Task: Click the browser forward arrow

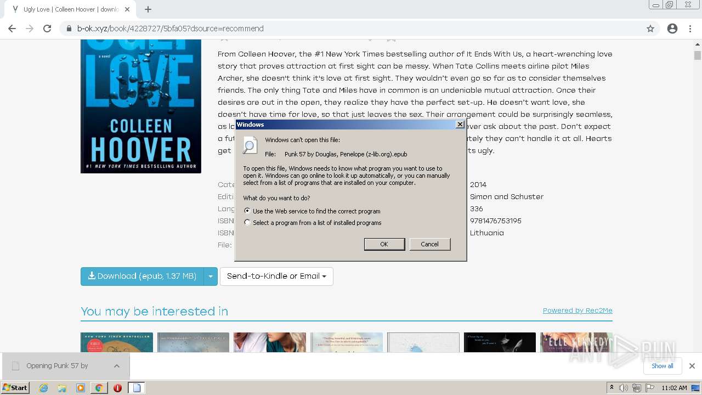Action: pos(30,29)
